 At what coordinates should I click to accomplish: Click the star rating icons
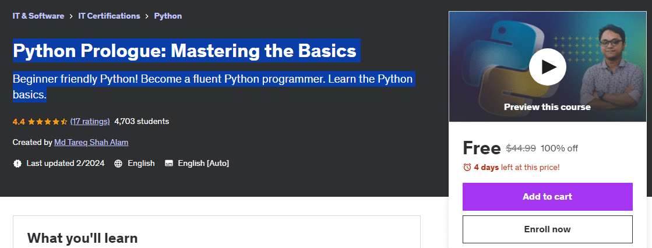(48, 122)
